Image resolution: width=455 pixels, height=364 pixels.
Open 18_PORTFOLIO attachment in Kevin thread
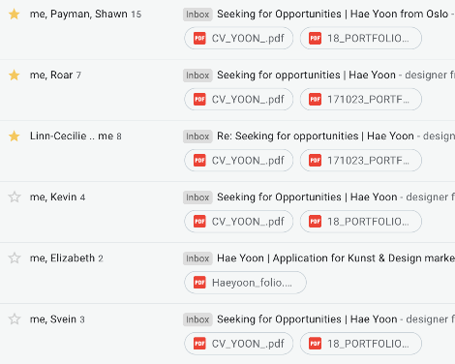361,222
